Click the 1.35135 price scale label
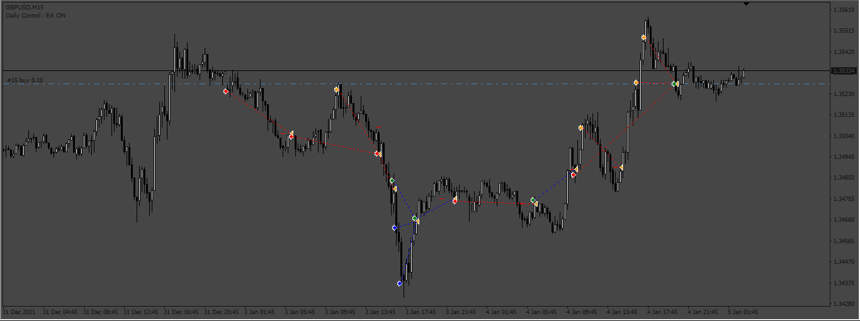This screenshot has width=860, height=321. (x=844, y=115)
